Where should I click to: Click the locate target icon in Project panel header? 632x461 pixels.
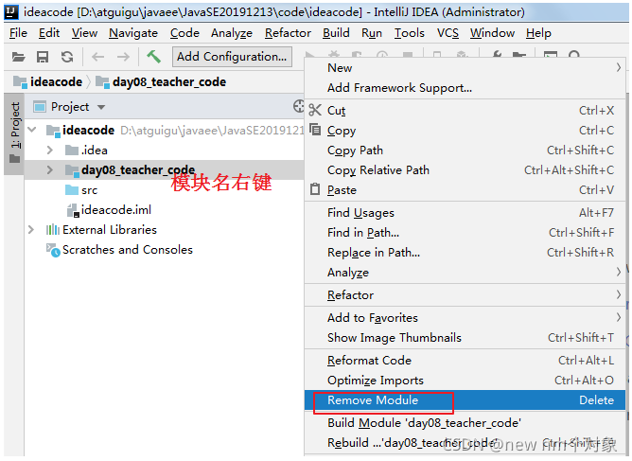(x=299, y=106)
